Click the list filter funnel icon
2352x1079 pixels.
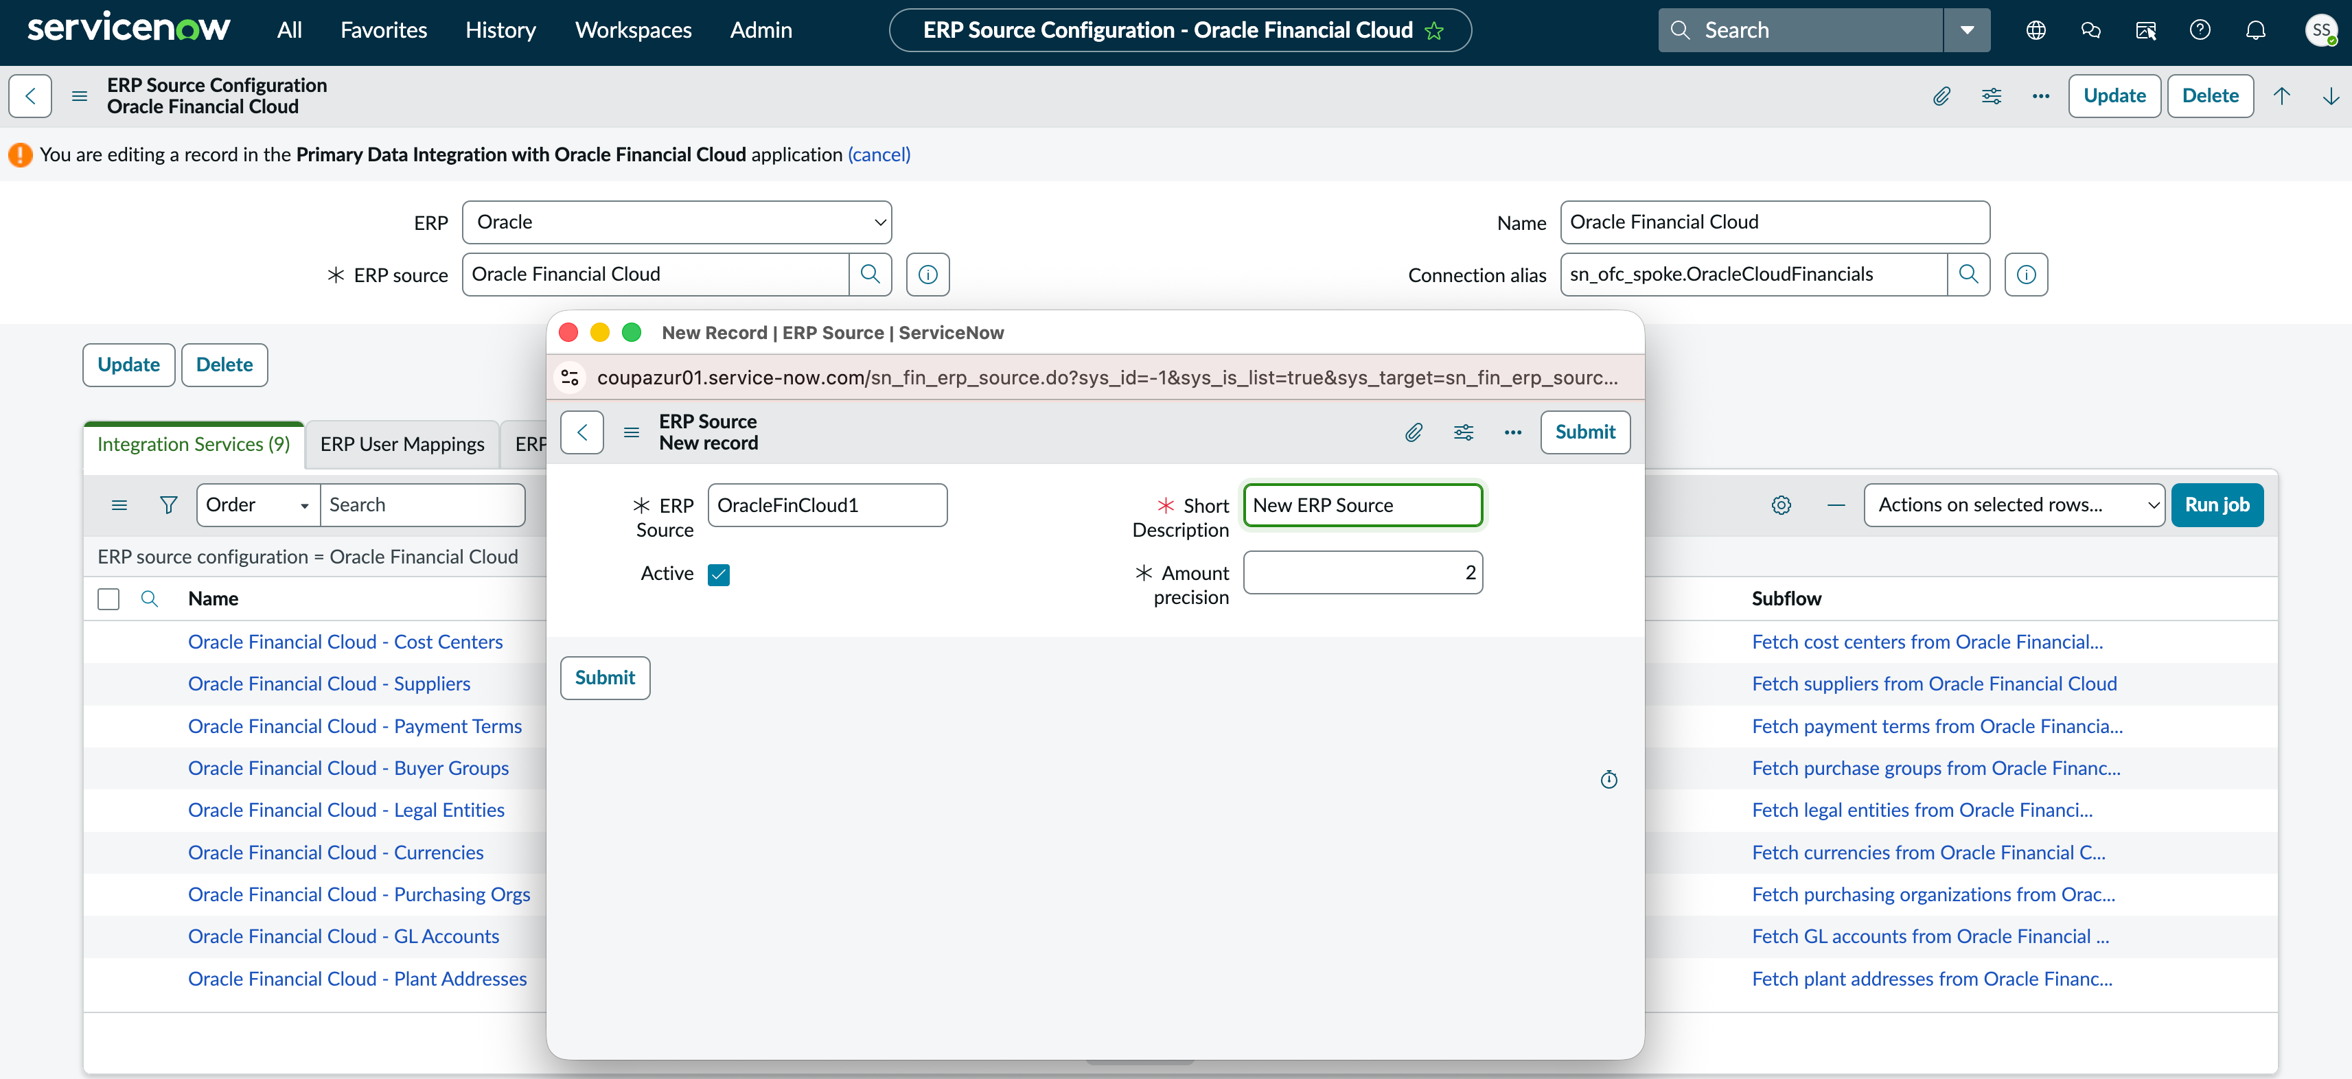[x=168, y=504]
